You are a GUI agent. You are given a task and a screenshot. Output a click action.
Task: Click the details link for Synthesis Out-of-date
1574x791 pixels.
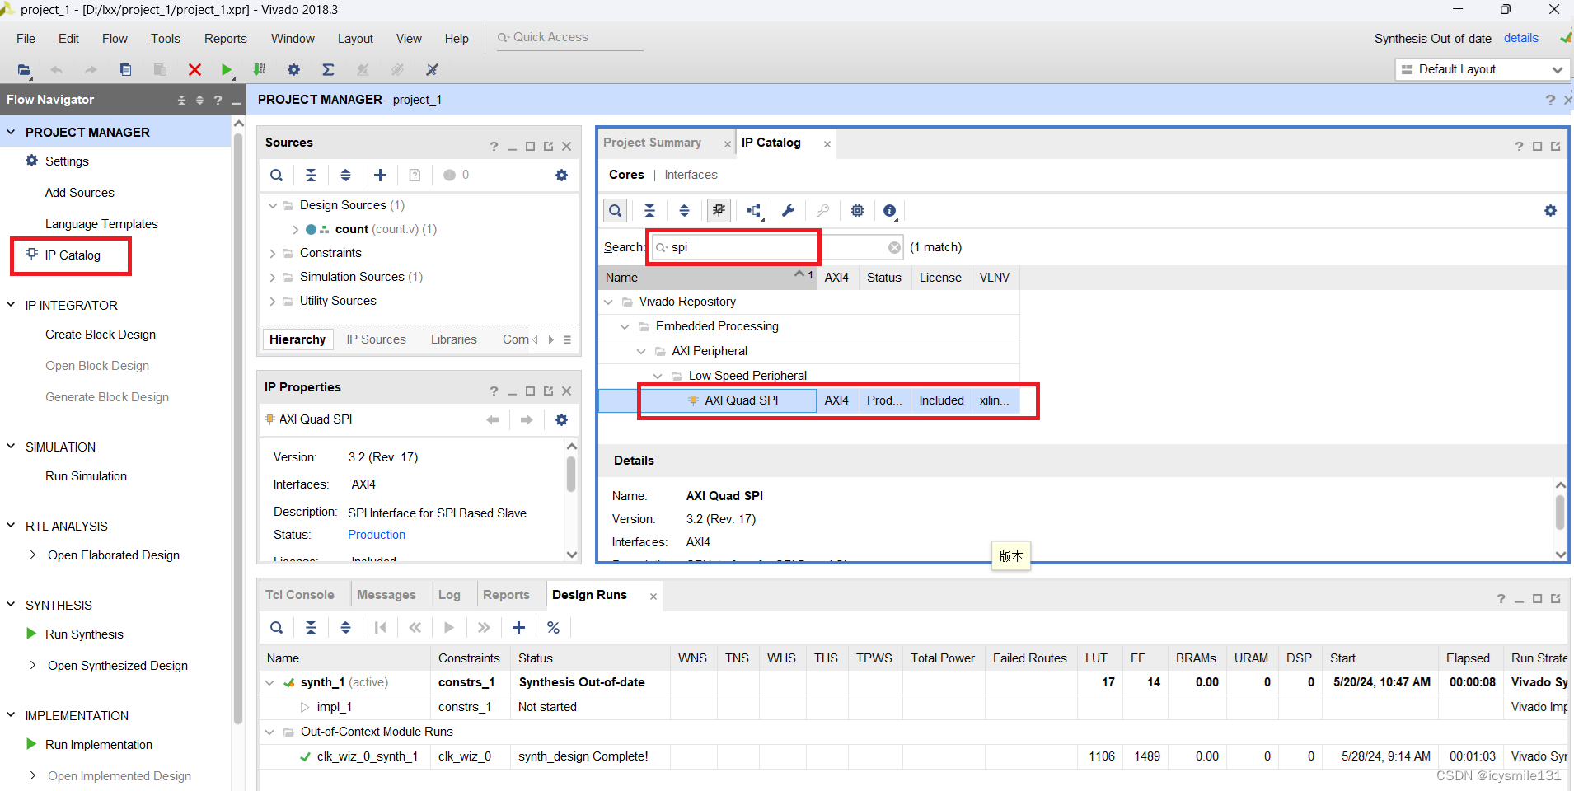click(1520, 38)
